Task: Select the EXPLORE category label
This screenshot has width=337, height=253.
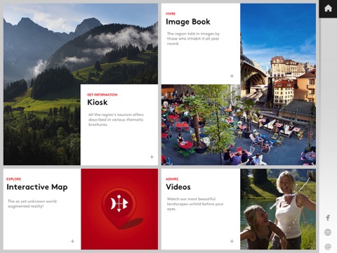Action: (x=13, y=179)
